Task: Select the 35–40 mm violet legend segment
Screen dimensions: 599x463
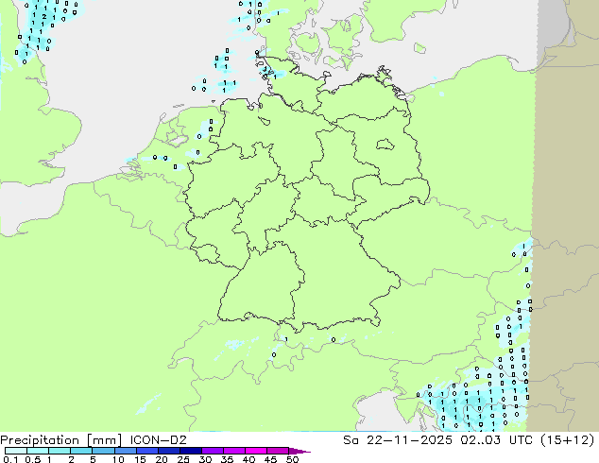Action: [234, 451]
